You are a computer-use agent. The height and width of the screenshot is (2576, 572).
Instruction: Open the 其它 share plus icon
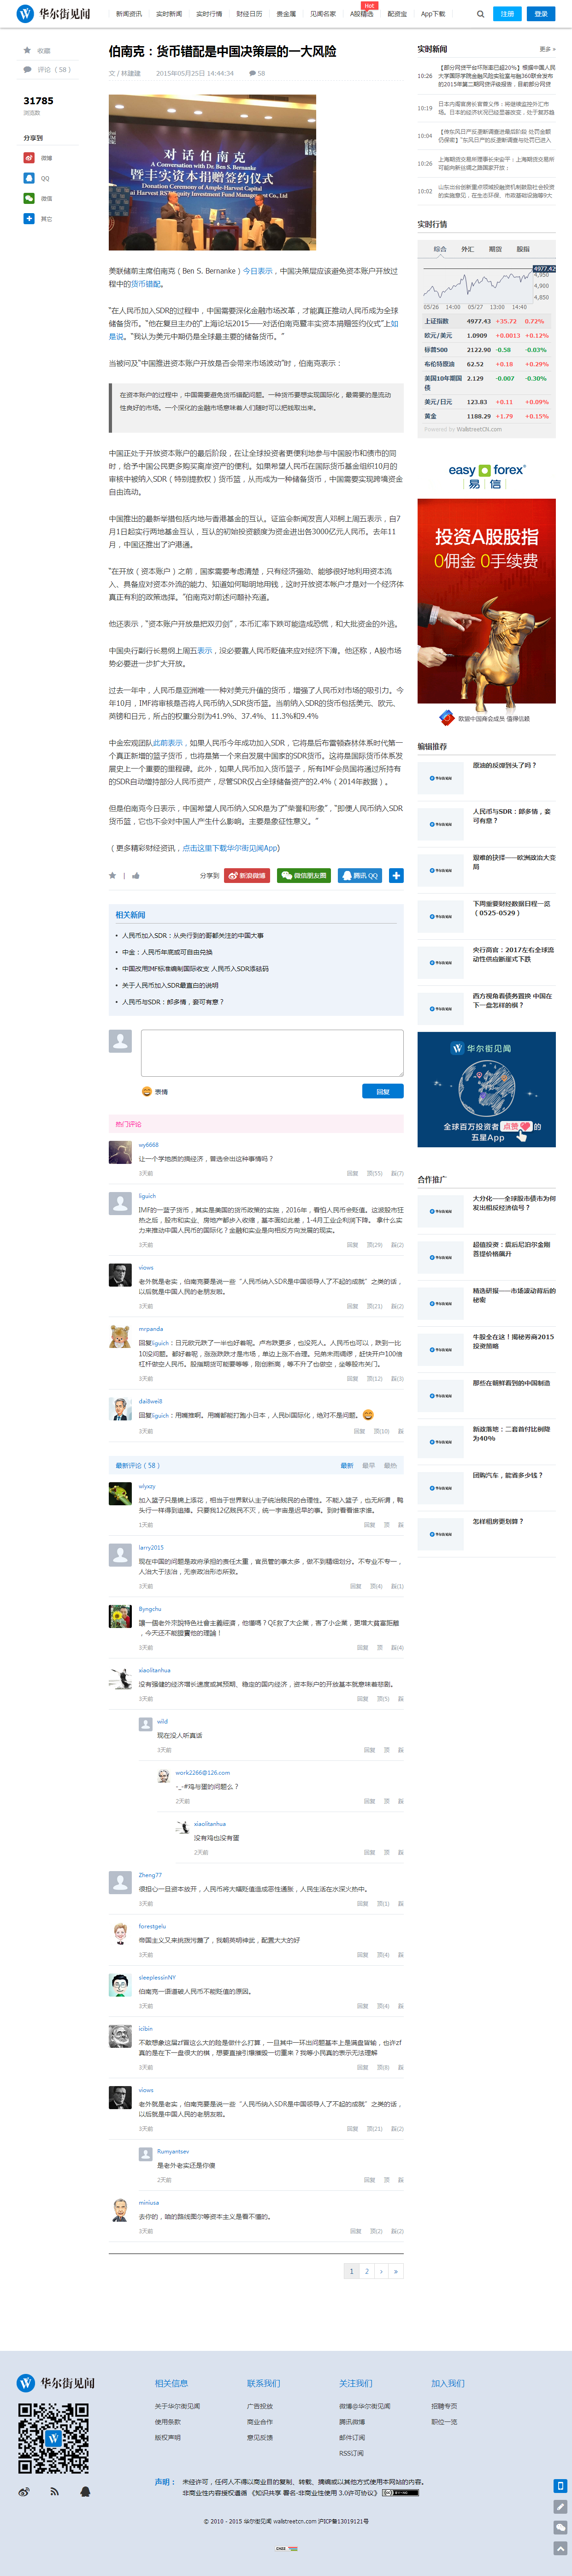coord(29,218)
